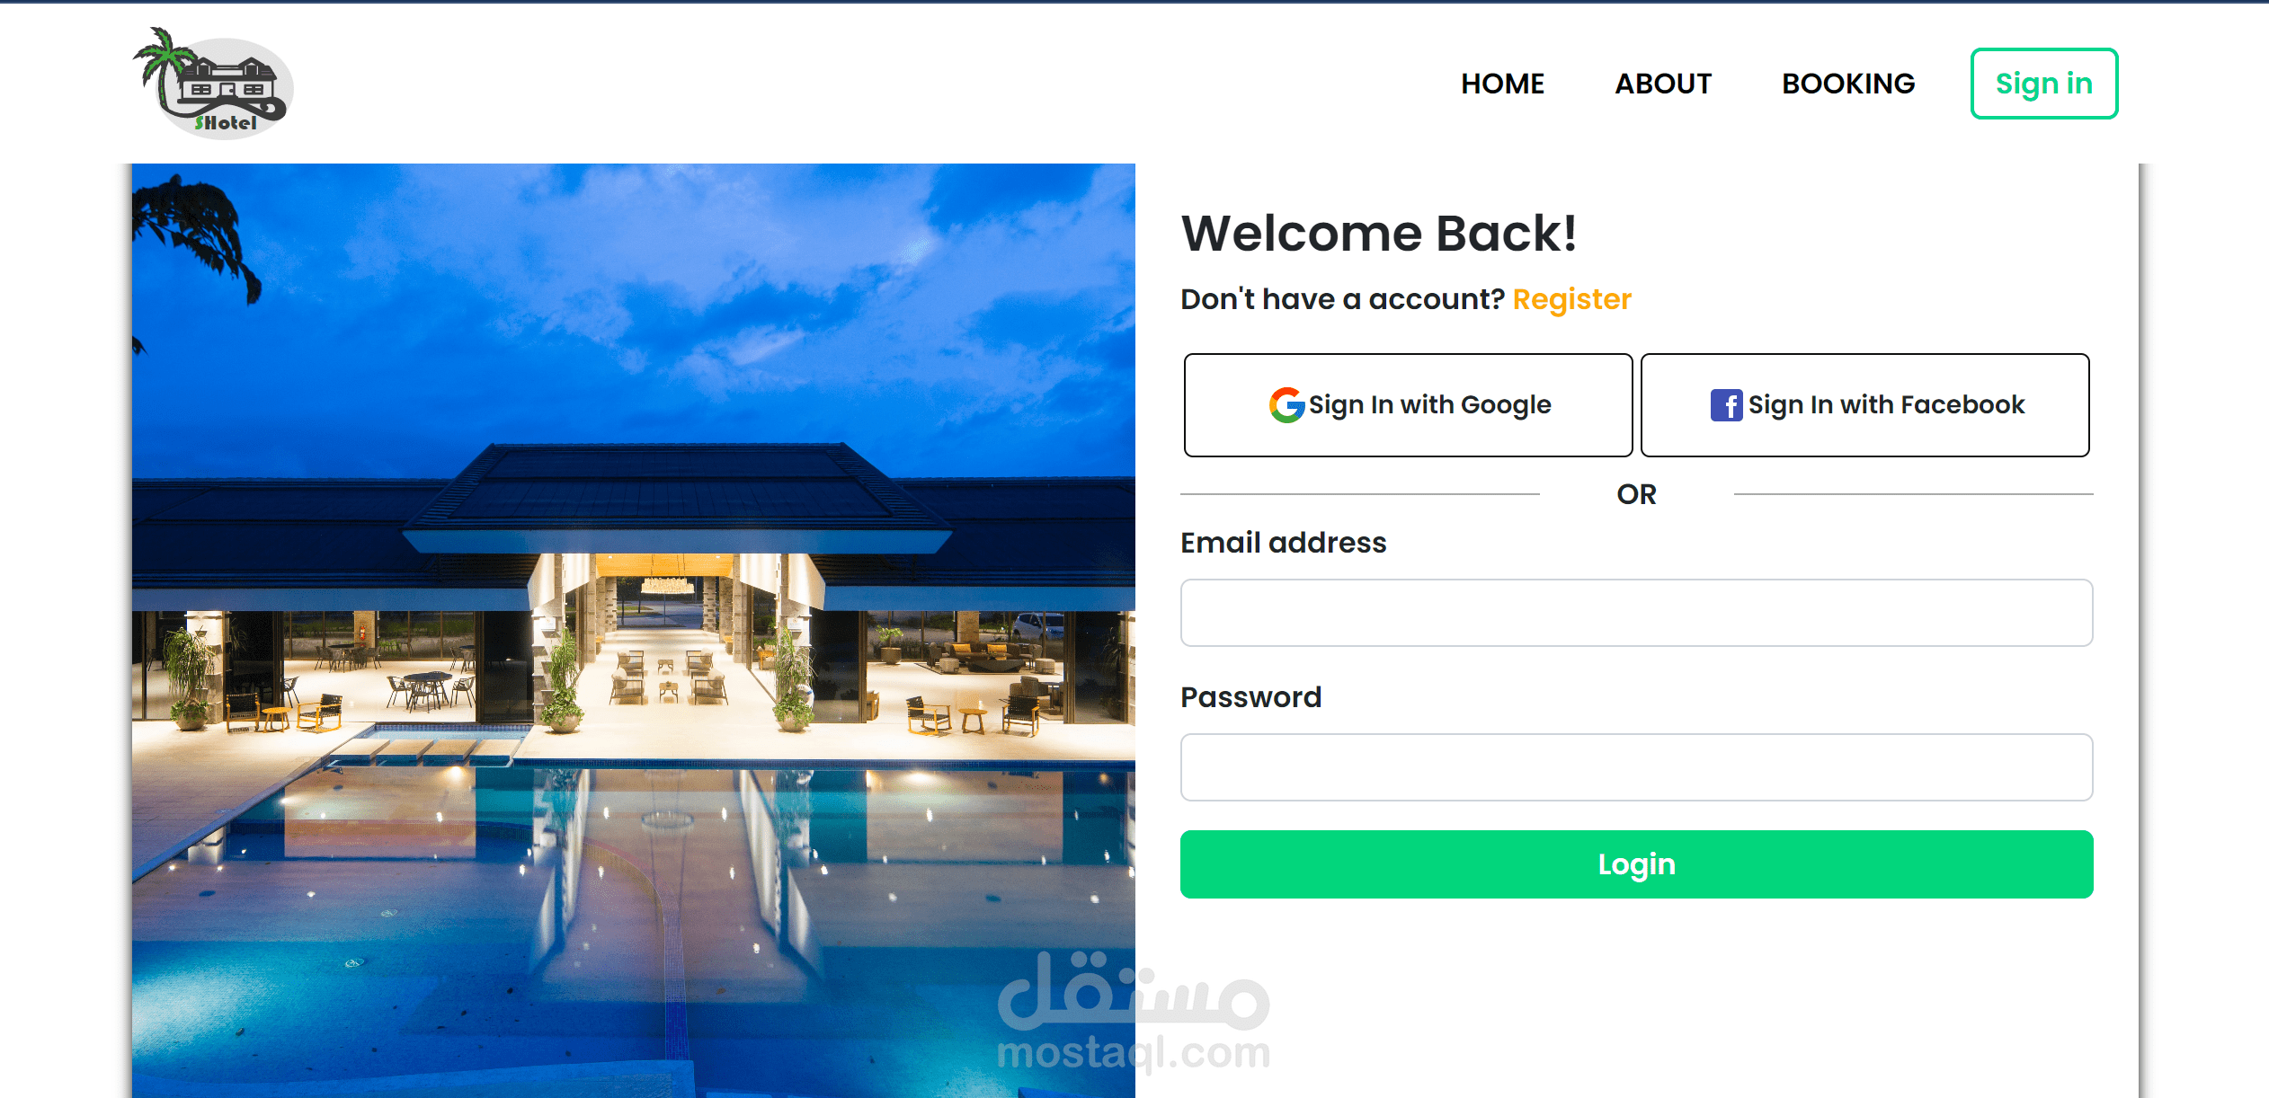The height and width of the screenshot is (1098, 2269).
Task: Click the Email address label
Action: (x=1284, y=543)
